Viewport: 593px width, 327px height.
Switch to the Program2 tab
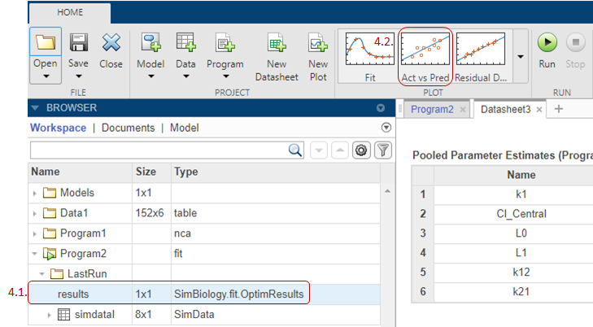pos(431,109)
